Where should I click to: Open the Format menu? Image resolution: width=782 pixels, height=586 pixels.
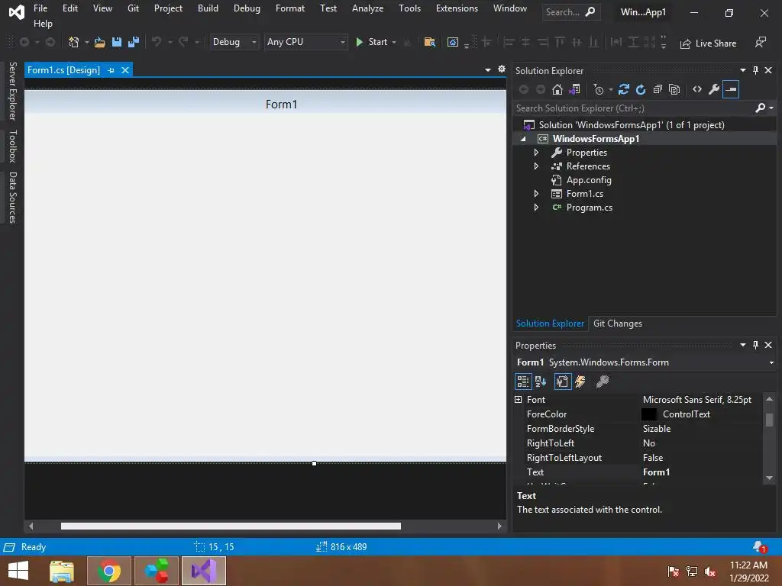coord(289,8)
